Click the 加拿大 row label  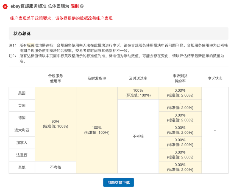22,143
